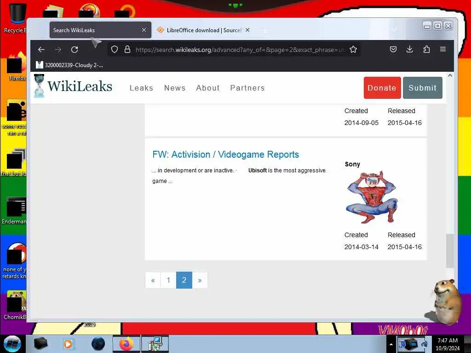This screenshot has height=353, width=471.
Task: Switch to the LibreOffice download tab
Action: tap(204, 30)
